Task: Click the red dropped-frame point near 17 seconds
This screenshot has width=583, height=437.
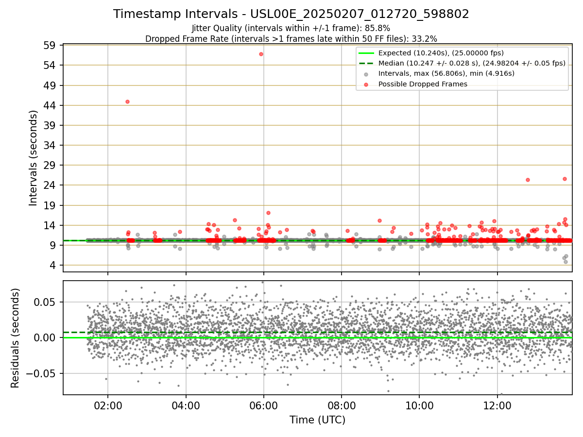Action: click(268, 213)
